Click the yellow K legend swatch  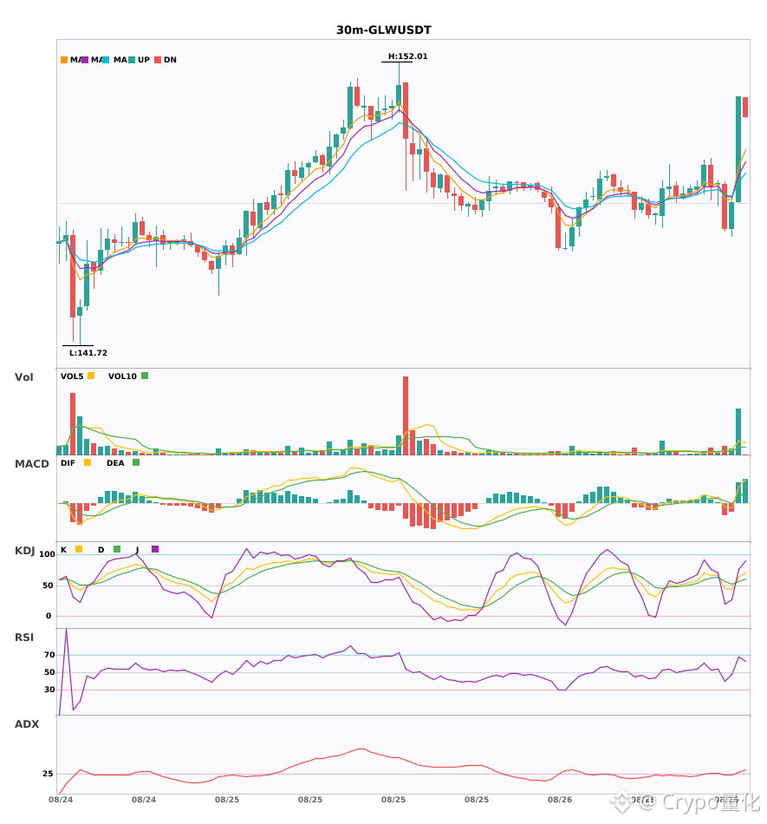[x=79, y=549]
